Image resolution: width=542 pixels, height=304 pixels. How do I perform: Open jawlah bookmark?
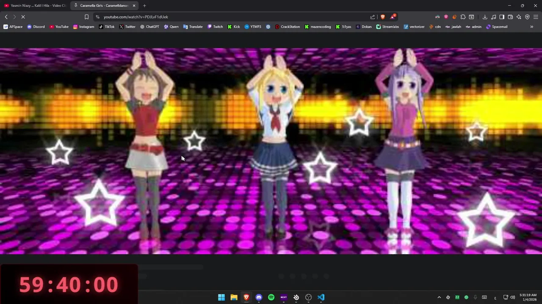point(453,27)
